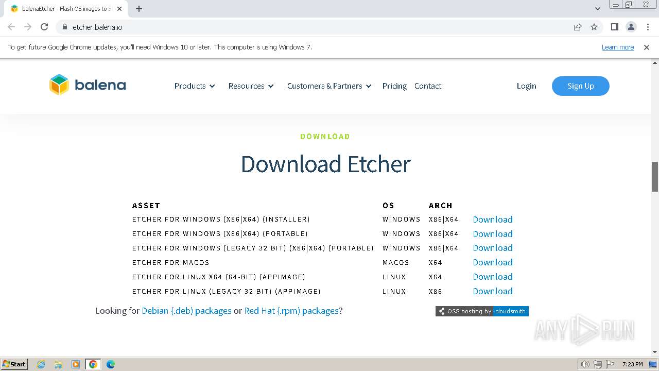Download Etcher for Windows legacy 32 bit
The height and width of the screenshot is (371, 659).
(493, 248)
